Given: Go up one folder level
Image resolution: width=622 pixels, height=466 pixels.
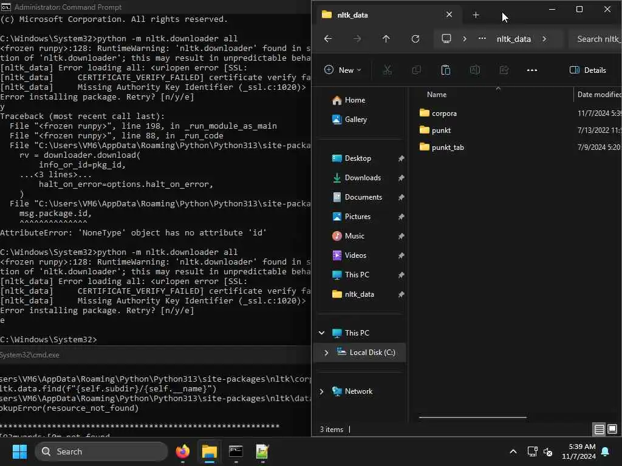Looking at the screenshot, I should 386,39.
